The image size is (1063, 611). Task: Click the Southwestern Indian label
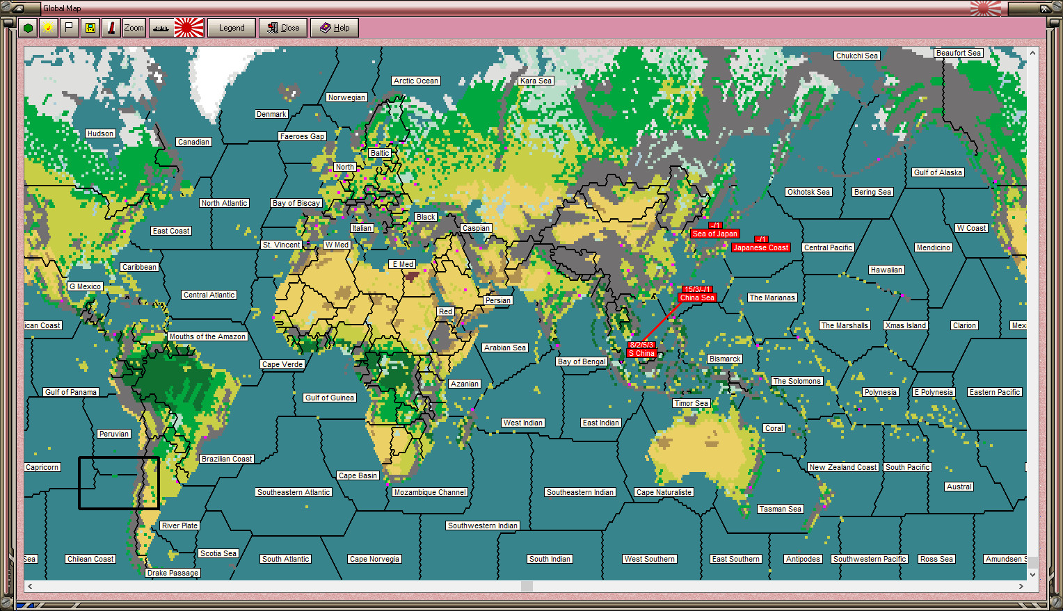click(483, 526)
